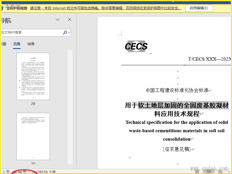The width and height of the screenshot is (232, 174).
Task: Expand navigation pane options chevron
Action: click(x=57, y=19)
